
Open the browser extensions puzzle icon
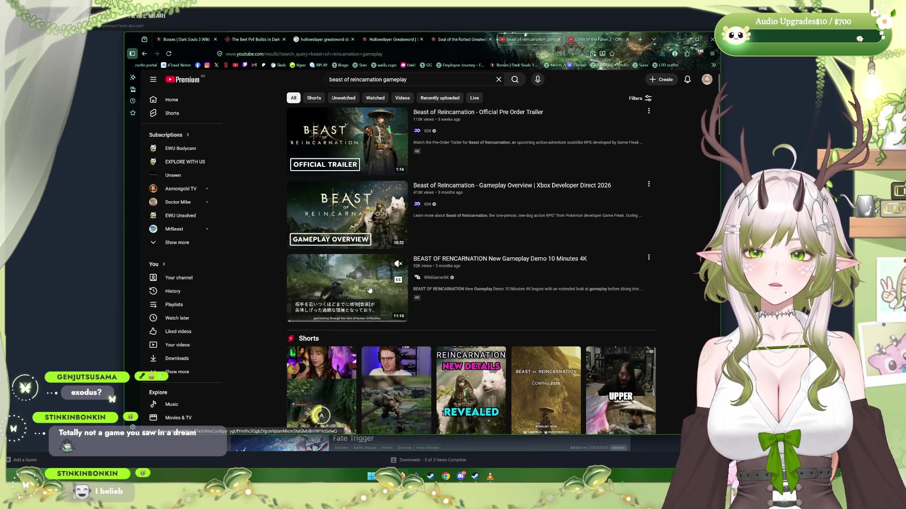(x=687, y=54)
